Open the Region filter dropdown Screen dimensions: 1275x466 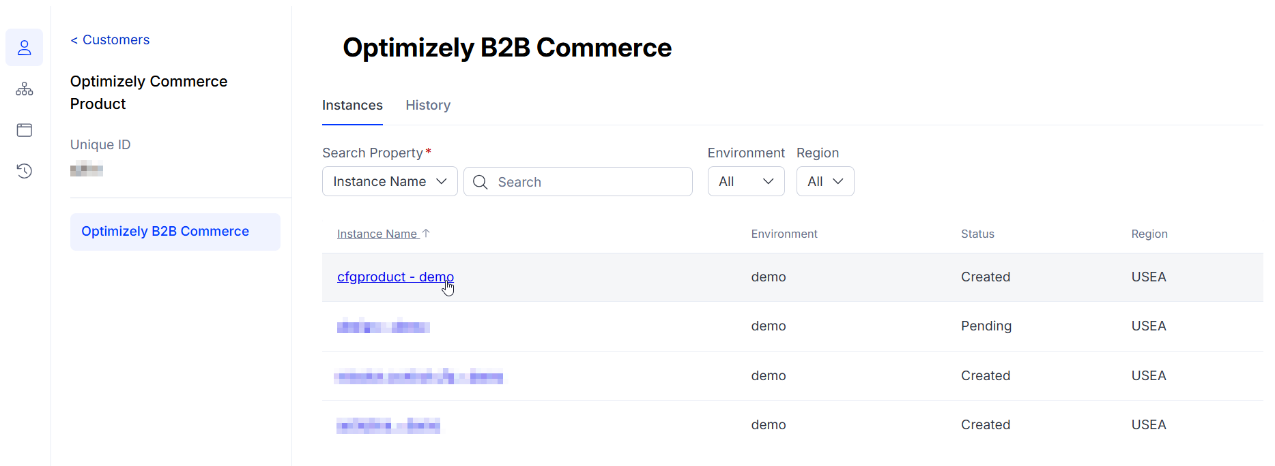coord(825,182)
